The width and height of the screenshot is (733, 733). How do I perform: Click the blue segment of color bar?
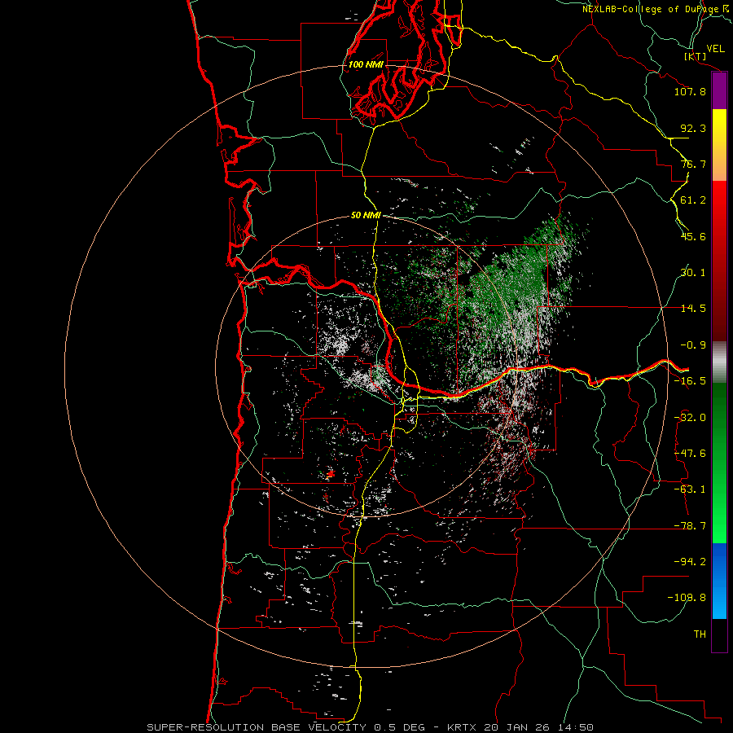[719, 581]
